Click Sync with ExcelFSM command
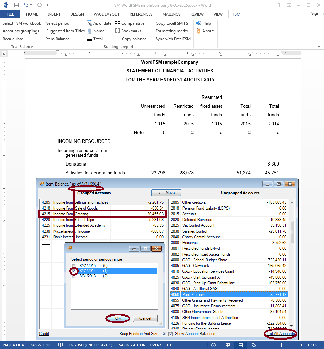The height and width of the screenshot is (349, 324). click(x=173, y=39)
